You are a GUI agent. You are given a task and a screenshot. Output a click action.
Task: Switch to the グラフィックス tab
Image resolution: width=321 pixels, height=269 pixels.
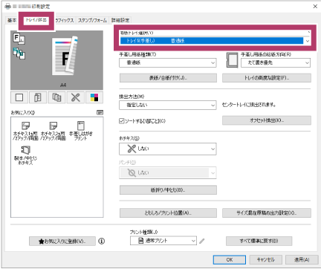(x=64, y=20)
